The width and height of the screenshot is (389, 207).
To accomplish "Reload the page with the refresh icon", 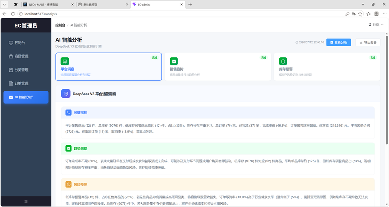I will [x=13, y=14].
